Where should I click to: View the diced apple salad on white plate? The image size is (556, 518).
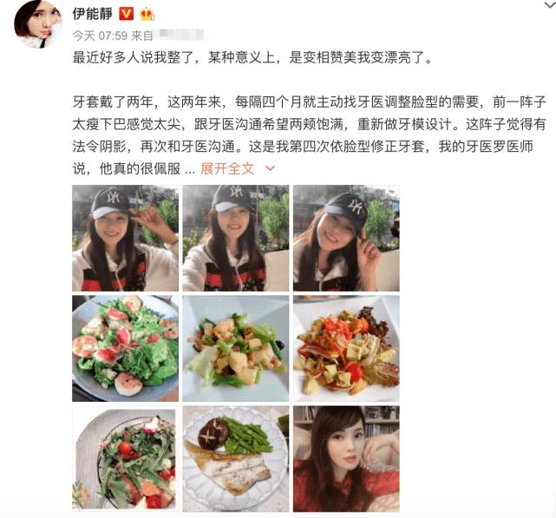click(x=236, y=349)
